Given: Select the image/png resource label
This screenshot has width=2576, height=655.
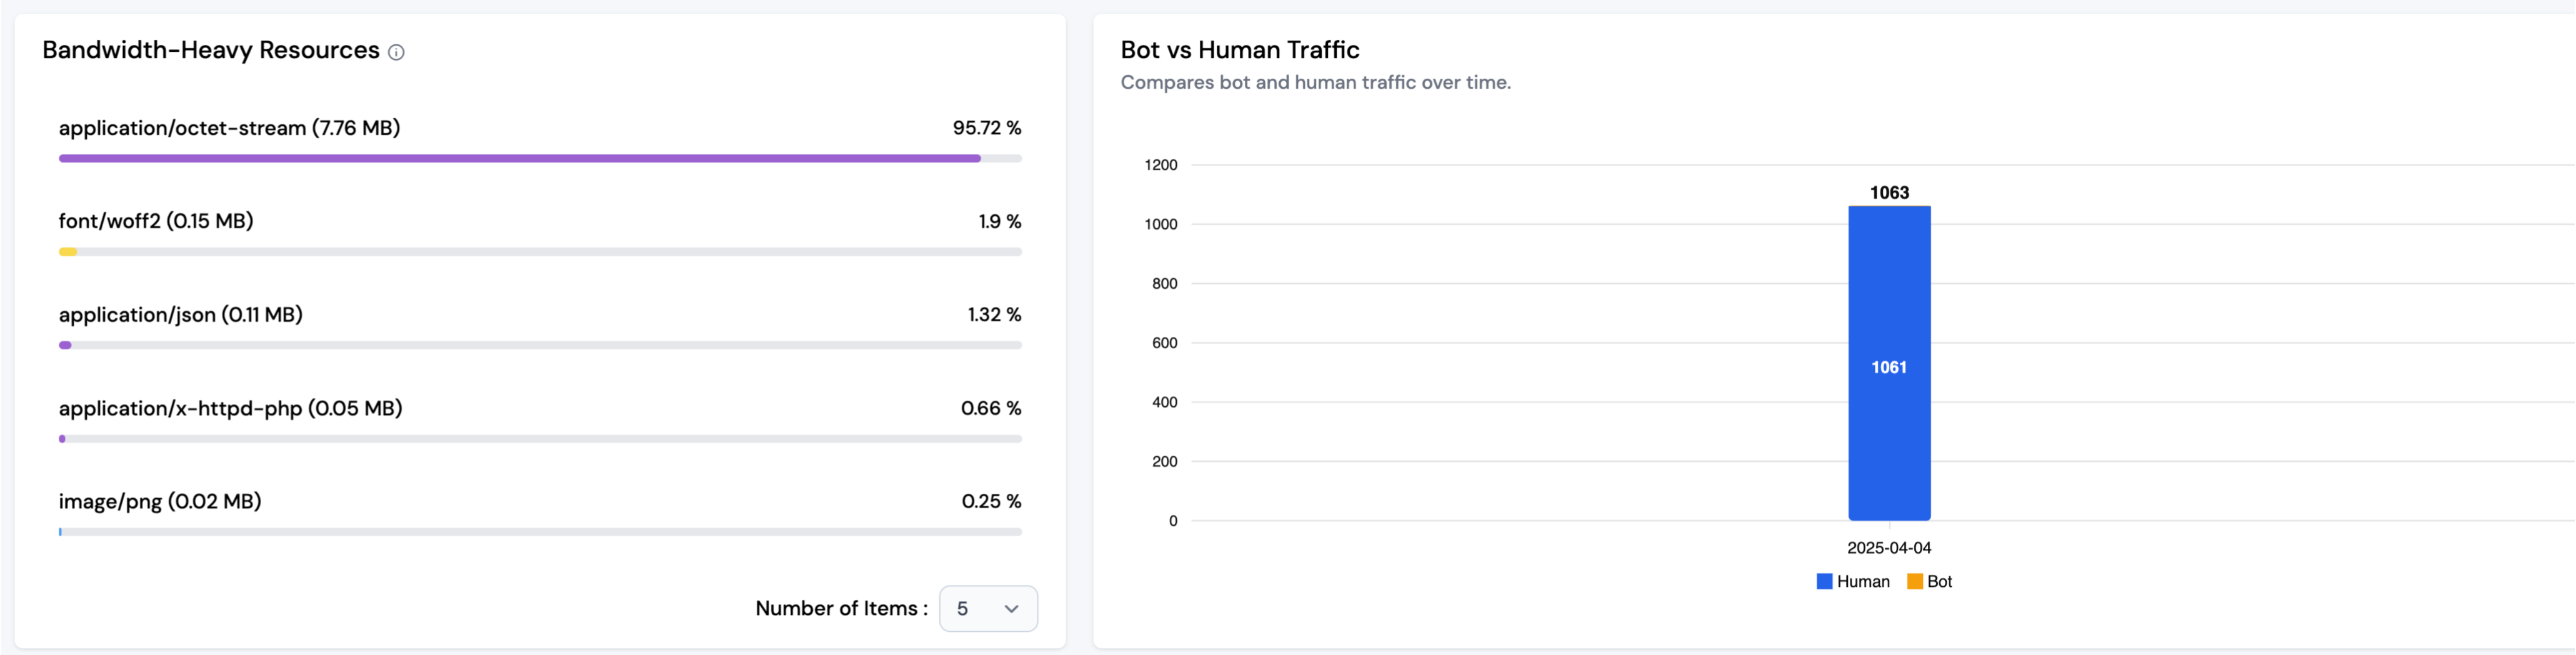Looking at the screenshot, I should click(x=160, y=501).
